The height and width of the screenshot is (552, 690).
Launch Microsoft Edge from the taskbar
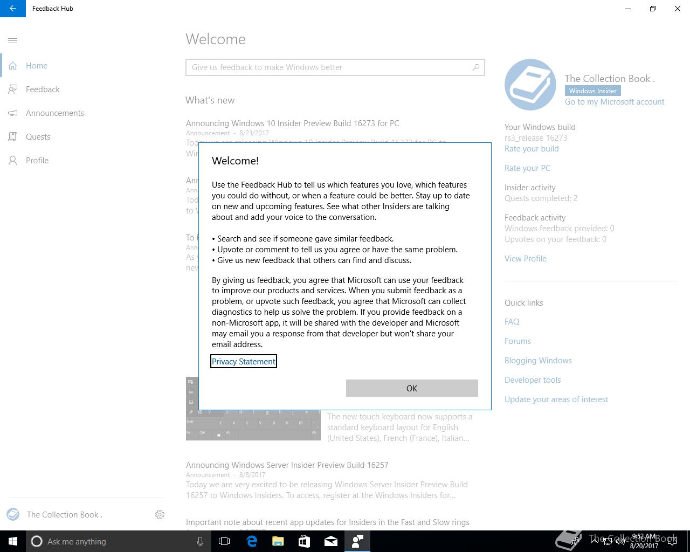[x=251, y=541]
